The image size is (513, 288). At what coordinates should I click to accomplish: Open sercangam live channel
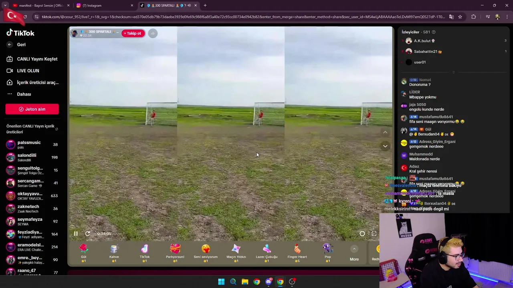(32, 183)
